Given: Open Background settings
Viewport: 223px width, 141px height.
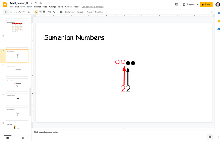Looking at the screenshot, I should 70,12.
